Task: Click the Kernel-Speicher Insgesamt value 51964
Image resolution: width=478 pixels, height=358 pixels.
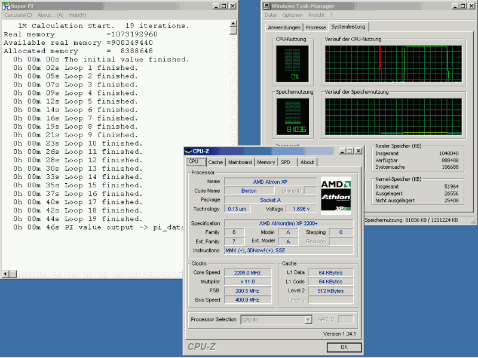Action: [x=451, y=187]
